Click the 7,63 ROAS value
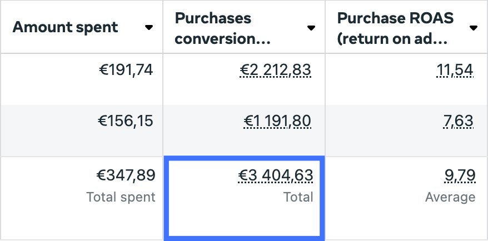The image size is (488, 241). tap(459, 121)
